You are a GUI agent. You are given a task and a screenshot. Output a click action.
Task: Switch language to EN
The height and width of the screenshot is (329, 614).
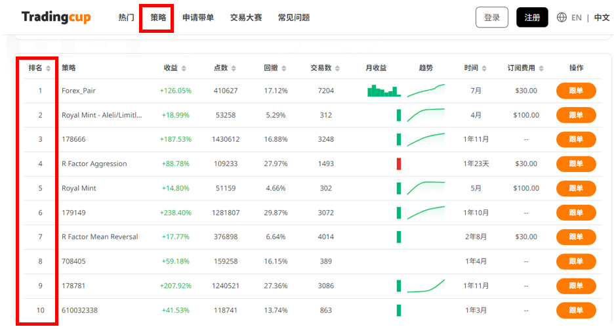coord(576,18)
